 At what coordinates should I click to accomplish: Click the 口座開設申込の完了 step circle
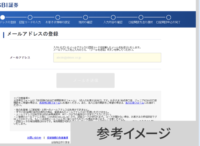pyautogui.click(x=168, y=17)
